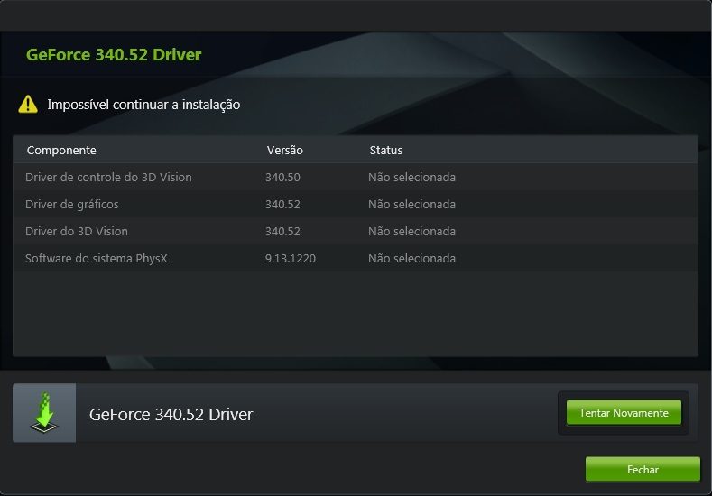
Task: Click the green GeForce 340.52 Driver title
Action: pyautogui.click(x=114, y=54)
